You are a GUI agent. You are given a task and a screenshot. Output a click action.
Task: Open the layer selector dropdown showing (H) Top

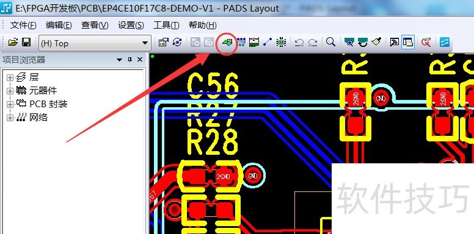95,43
